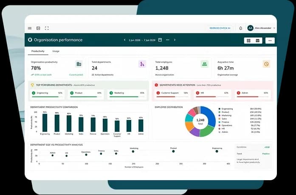This screenshot has height=195, width=296.
Task: Go to the next date range
Action: point(175,40)
